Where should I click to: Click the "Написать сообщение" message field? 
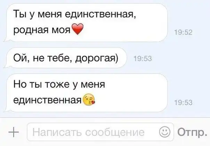coord(100,132)
